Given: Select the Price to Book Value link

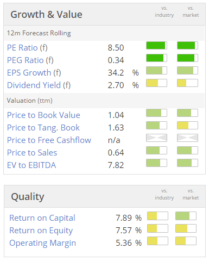Looking at the screenshot, I should click(43, 115).
